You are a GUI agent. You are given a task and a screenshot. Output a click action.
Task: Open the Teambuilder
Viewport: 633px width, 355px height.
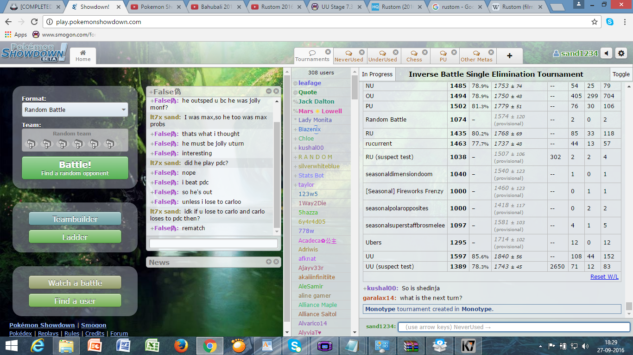tap(75, 219)
